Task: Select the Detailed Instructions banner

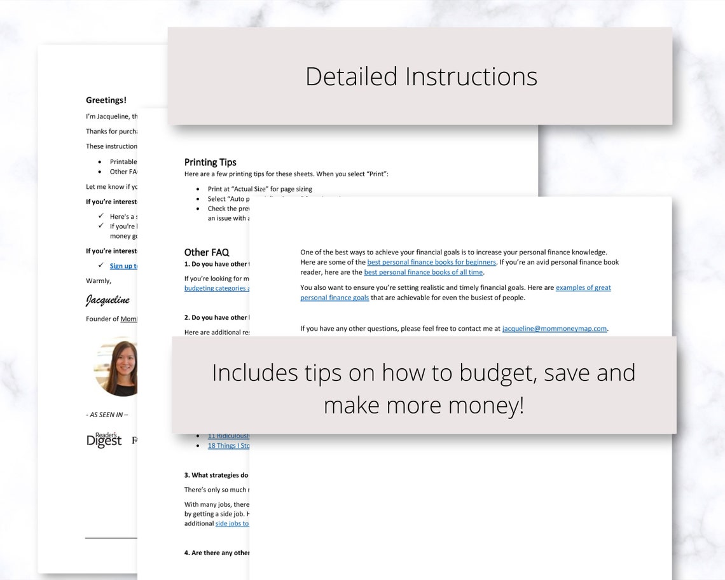Action: [420, 76]
